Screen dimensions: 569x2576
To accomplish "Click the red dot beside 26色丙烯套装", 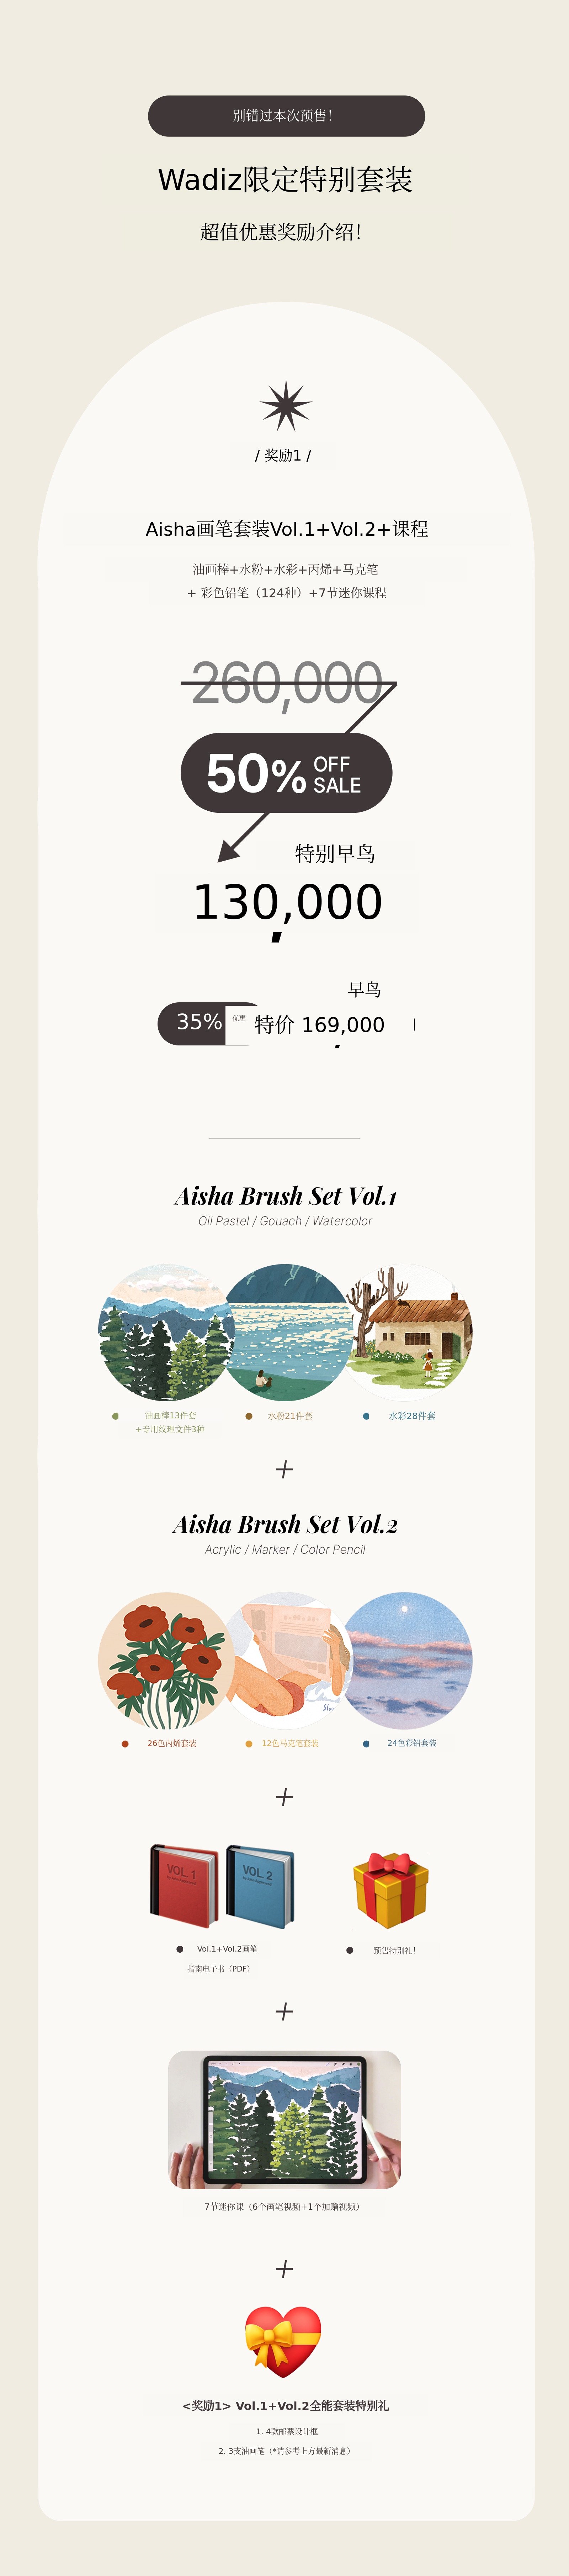I will tap(125, 1744).
